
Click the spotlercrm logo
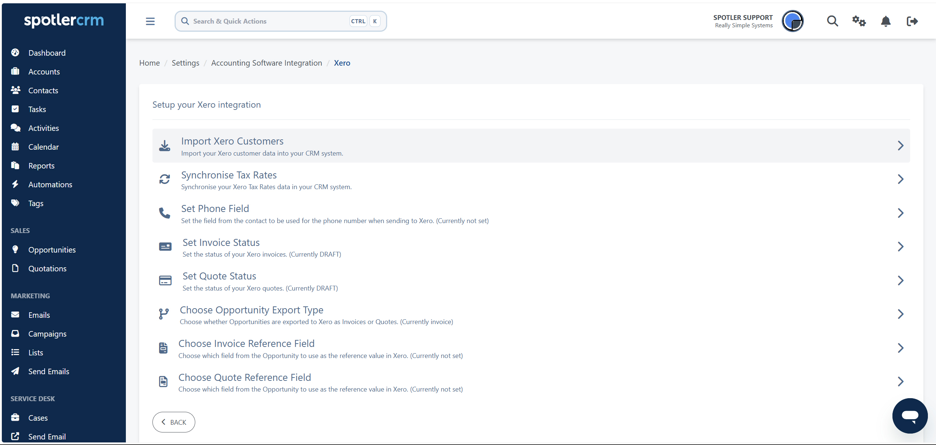[x=64, y=20]
